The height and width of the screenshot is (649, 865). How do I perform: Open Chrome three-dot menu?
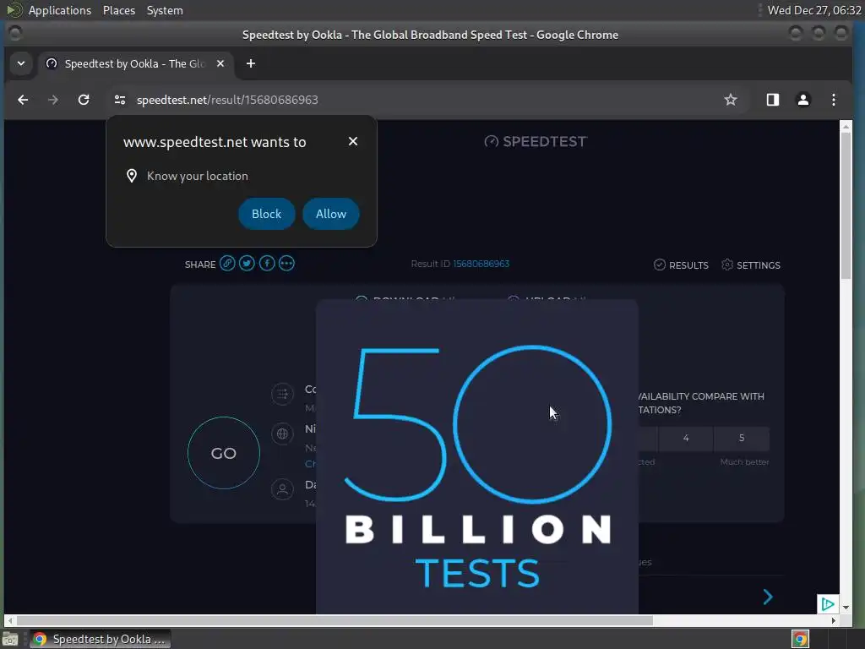coord(834,100)
